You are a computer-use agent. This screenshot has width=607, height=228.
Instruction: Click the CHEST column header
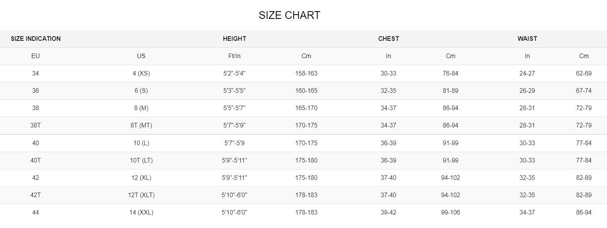[x=388, y=39]
